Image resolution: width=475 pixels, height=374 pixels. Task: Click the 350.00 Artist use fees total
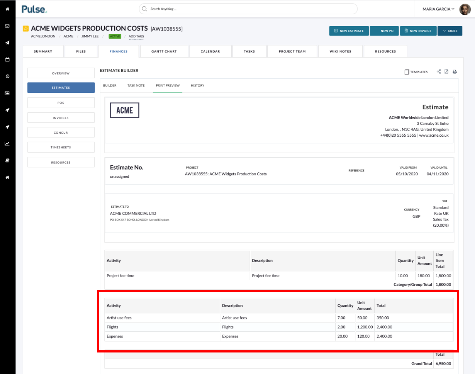point(383,318)
